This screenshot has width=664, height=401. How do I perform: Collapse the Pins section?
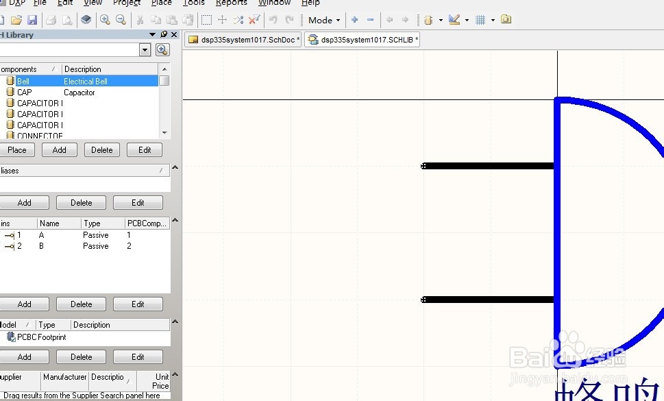(x=175, y=220)
